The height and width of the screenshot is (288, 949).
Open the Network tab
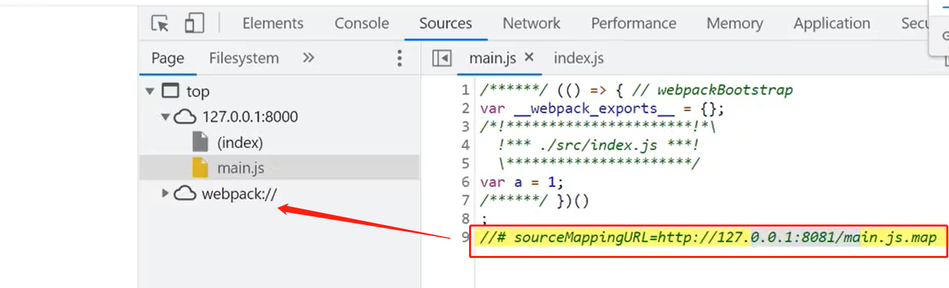pos(531,23)
